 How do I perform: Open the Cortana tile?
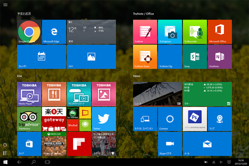click(170, 119)
